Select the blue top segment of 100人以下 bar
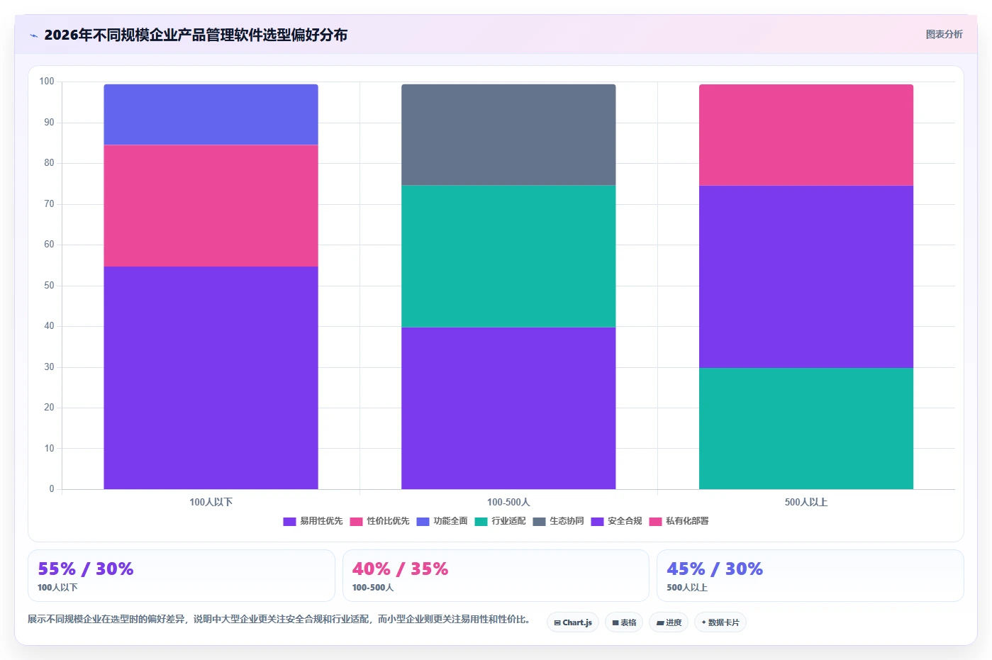 [211, 114]
